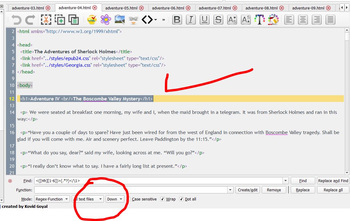
Task: Click the Create/edit function button
Action: [248, 190]
